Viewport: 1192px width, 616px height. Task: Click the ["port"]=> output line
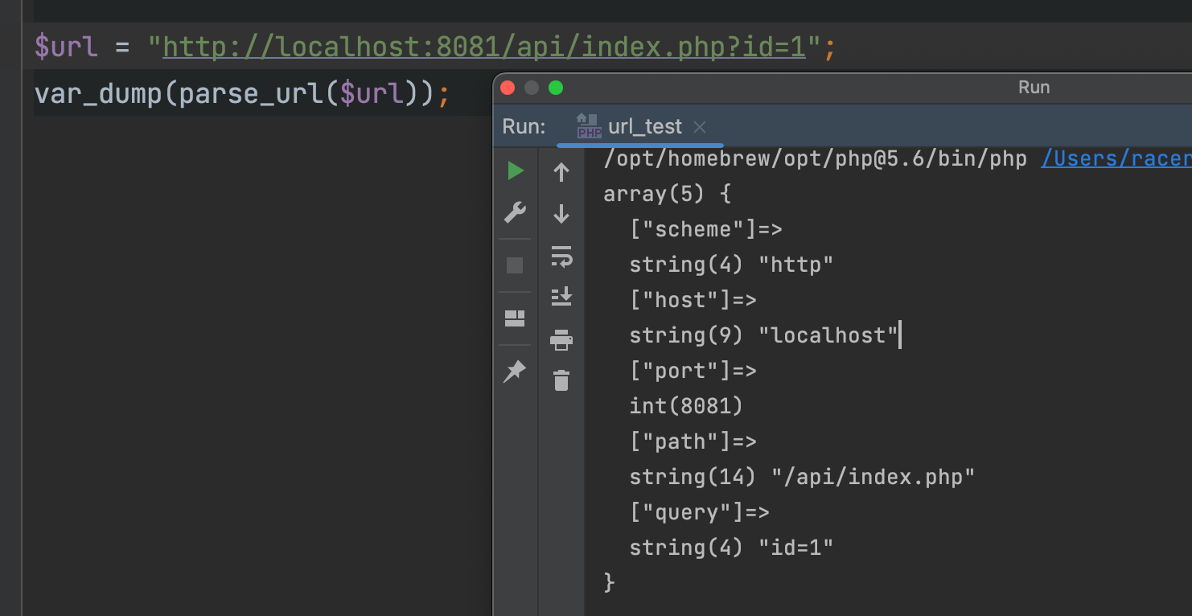click(x=693, y=371)
